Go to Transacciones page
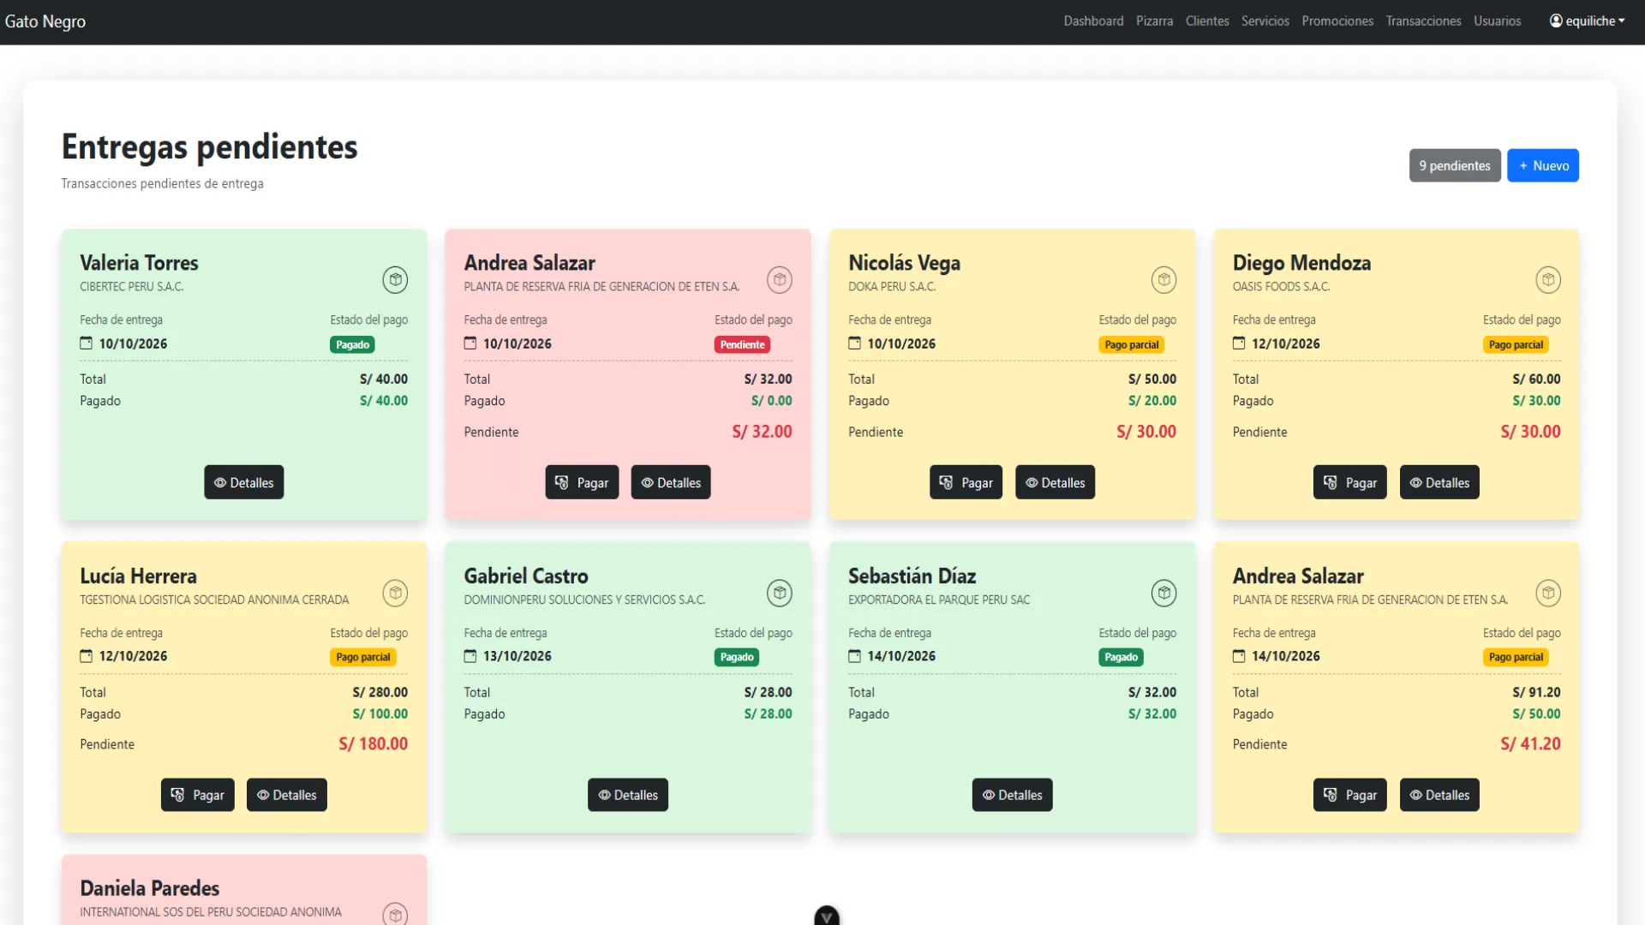Image resolution: width=1645 pixels, height=925 pixels. click(1423, 21)
